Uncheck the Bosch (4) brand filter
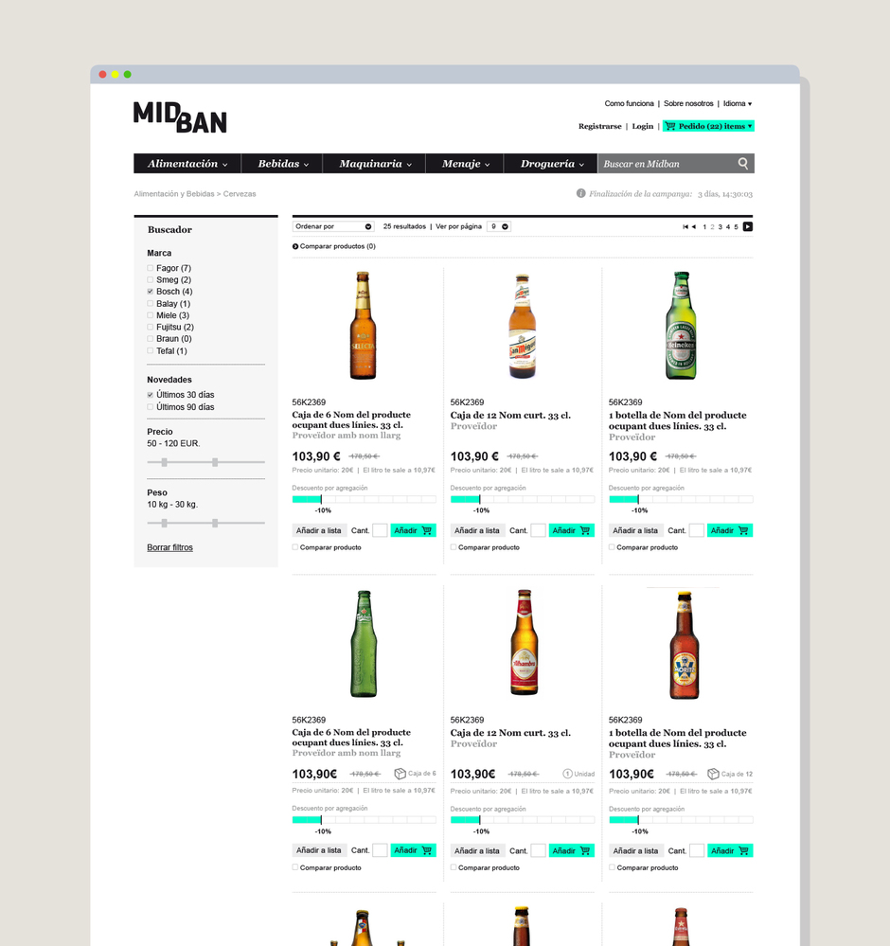The height and width of the screenshot is (946, 890). pyautogui.click(x=151, y=292)
